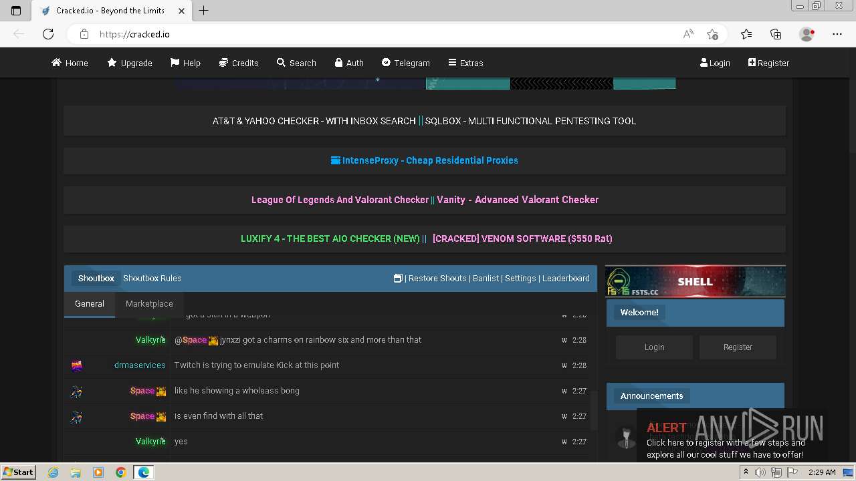This screenshot has width=856, height=481.
Task: Show hidden tray icons arrow
Action: 746,472
